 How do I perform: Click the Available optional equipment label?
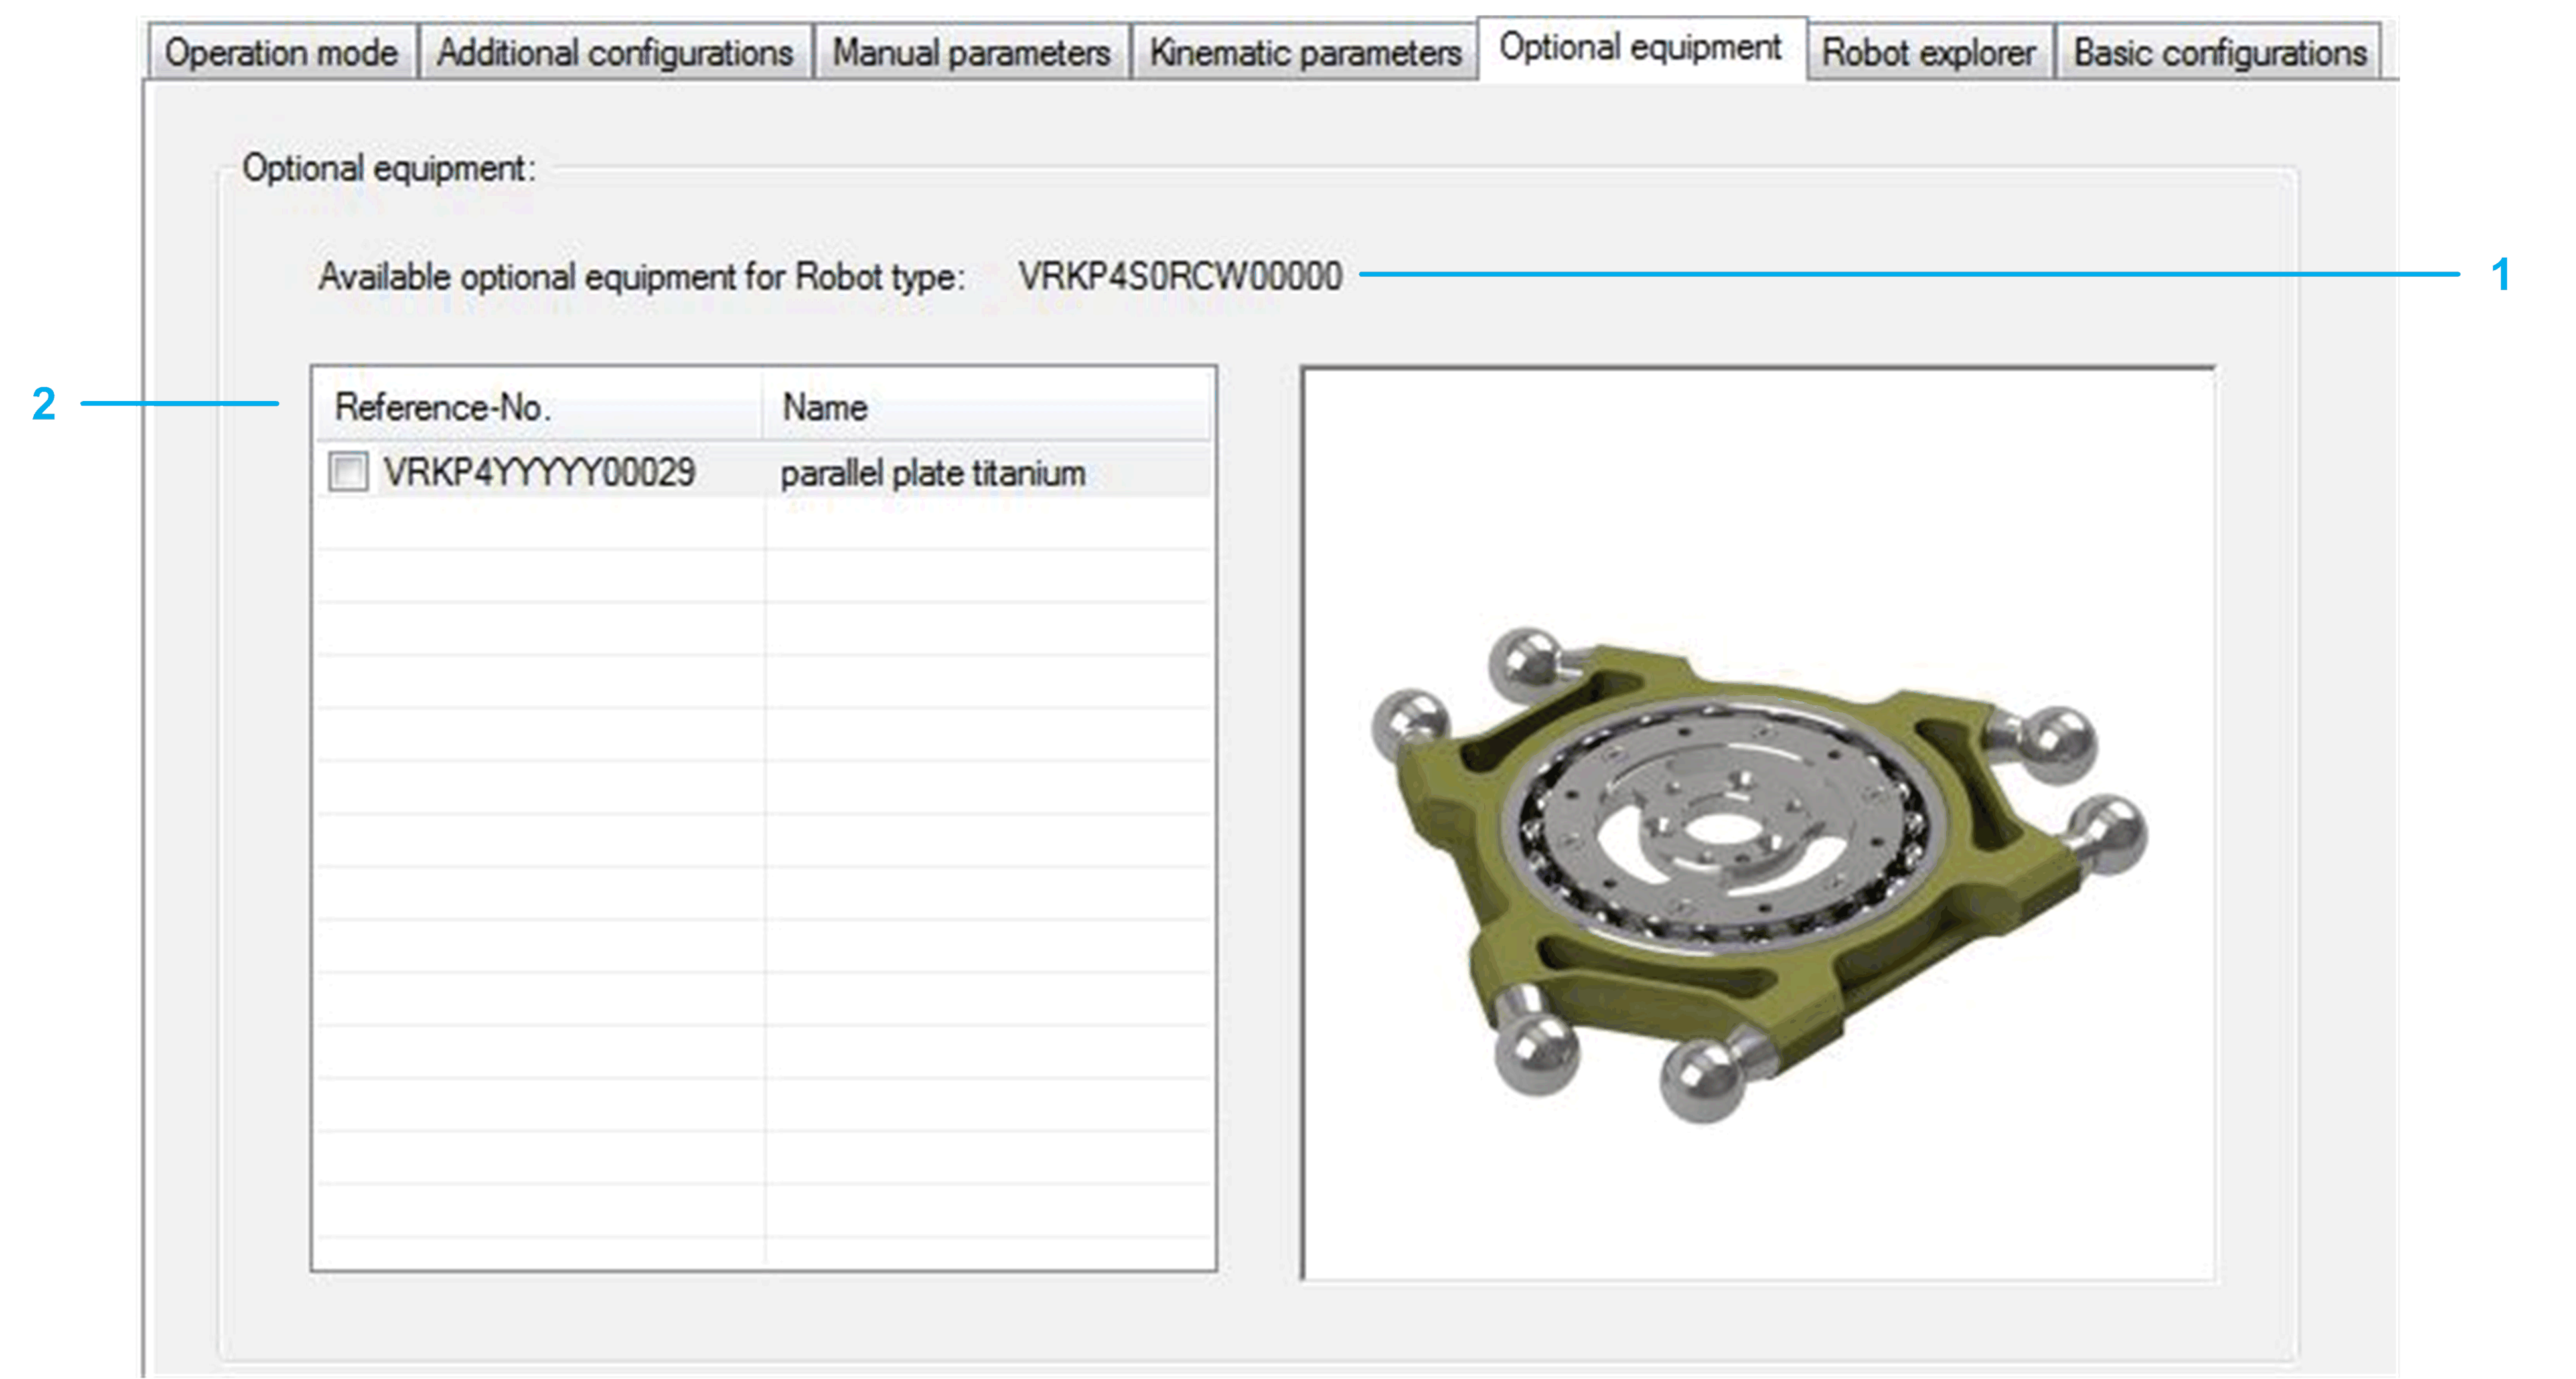(x=641, y=277)
